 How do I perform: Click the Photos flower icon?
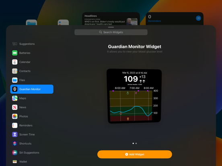(x=14, y=116)
